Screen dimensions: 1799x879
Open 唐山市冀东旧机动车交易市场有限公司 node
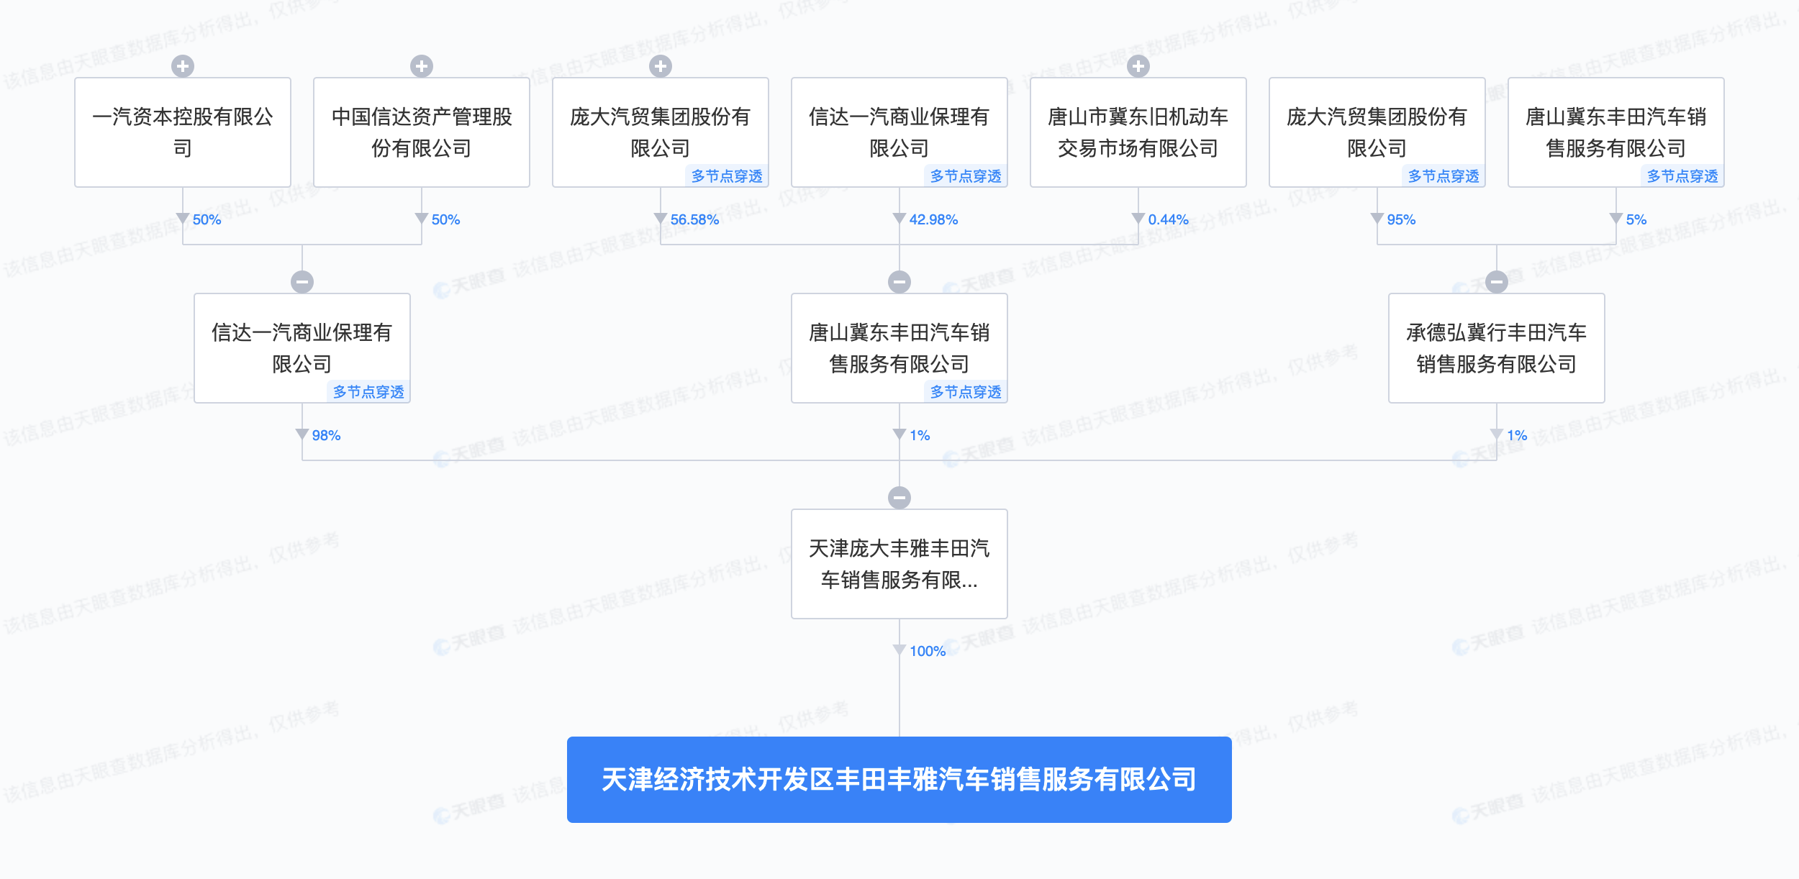tap(1138, 132)
